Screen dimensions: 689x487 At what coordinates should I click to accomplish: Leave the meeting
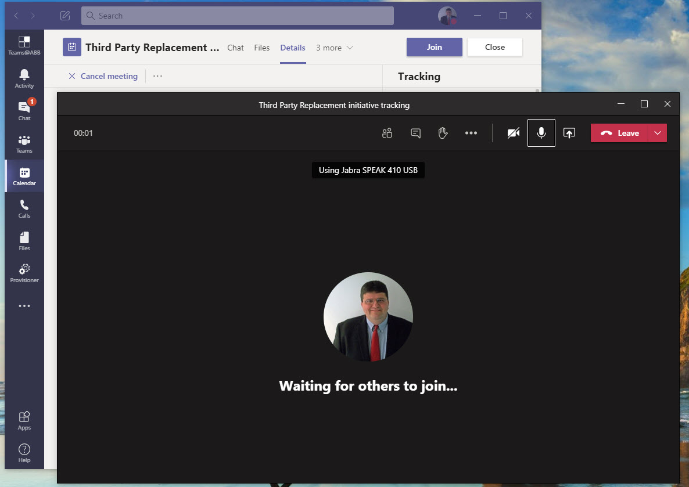coord(619,133)
